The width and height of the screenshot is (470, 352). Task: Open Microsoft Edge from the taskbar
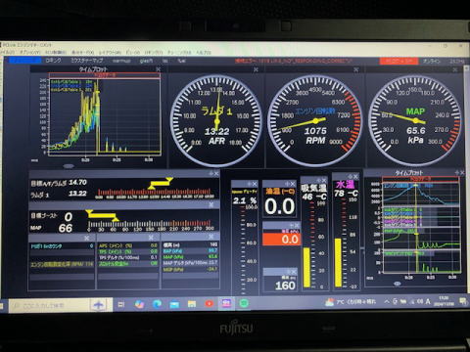157,304
